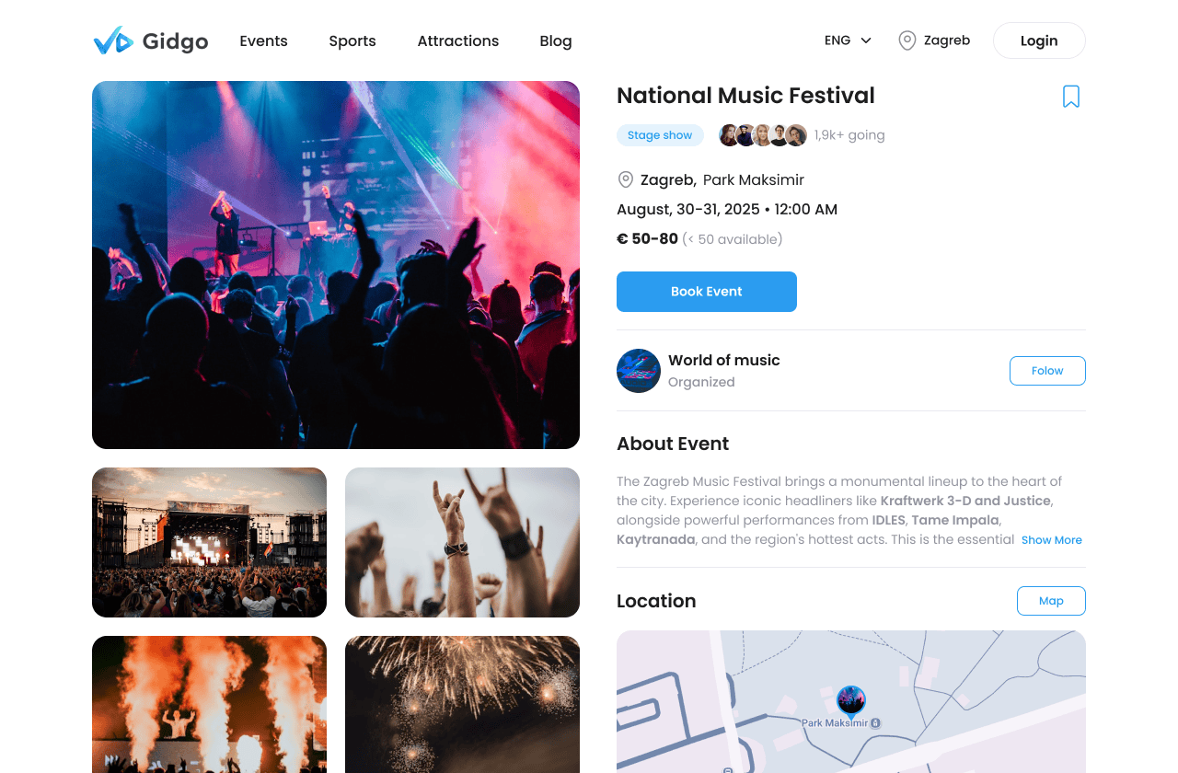Open the Map button in Location
1178x773 pixels.
pyautogui.click(x=1051, y=601)
